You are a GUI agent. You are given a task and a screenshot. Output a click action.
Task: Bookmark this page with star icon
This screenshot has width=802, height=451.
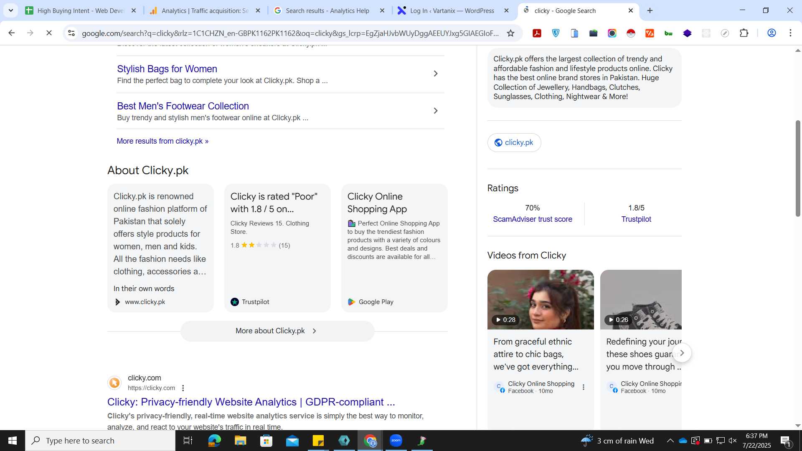click(x=510, y=33)
